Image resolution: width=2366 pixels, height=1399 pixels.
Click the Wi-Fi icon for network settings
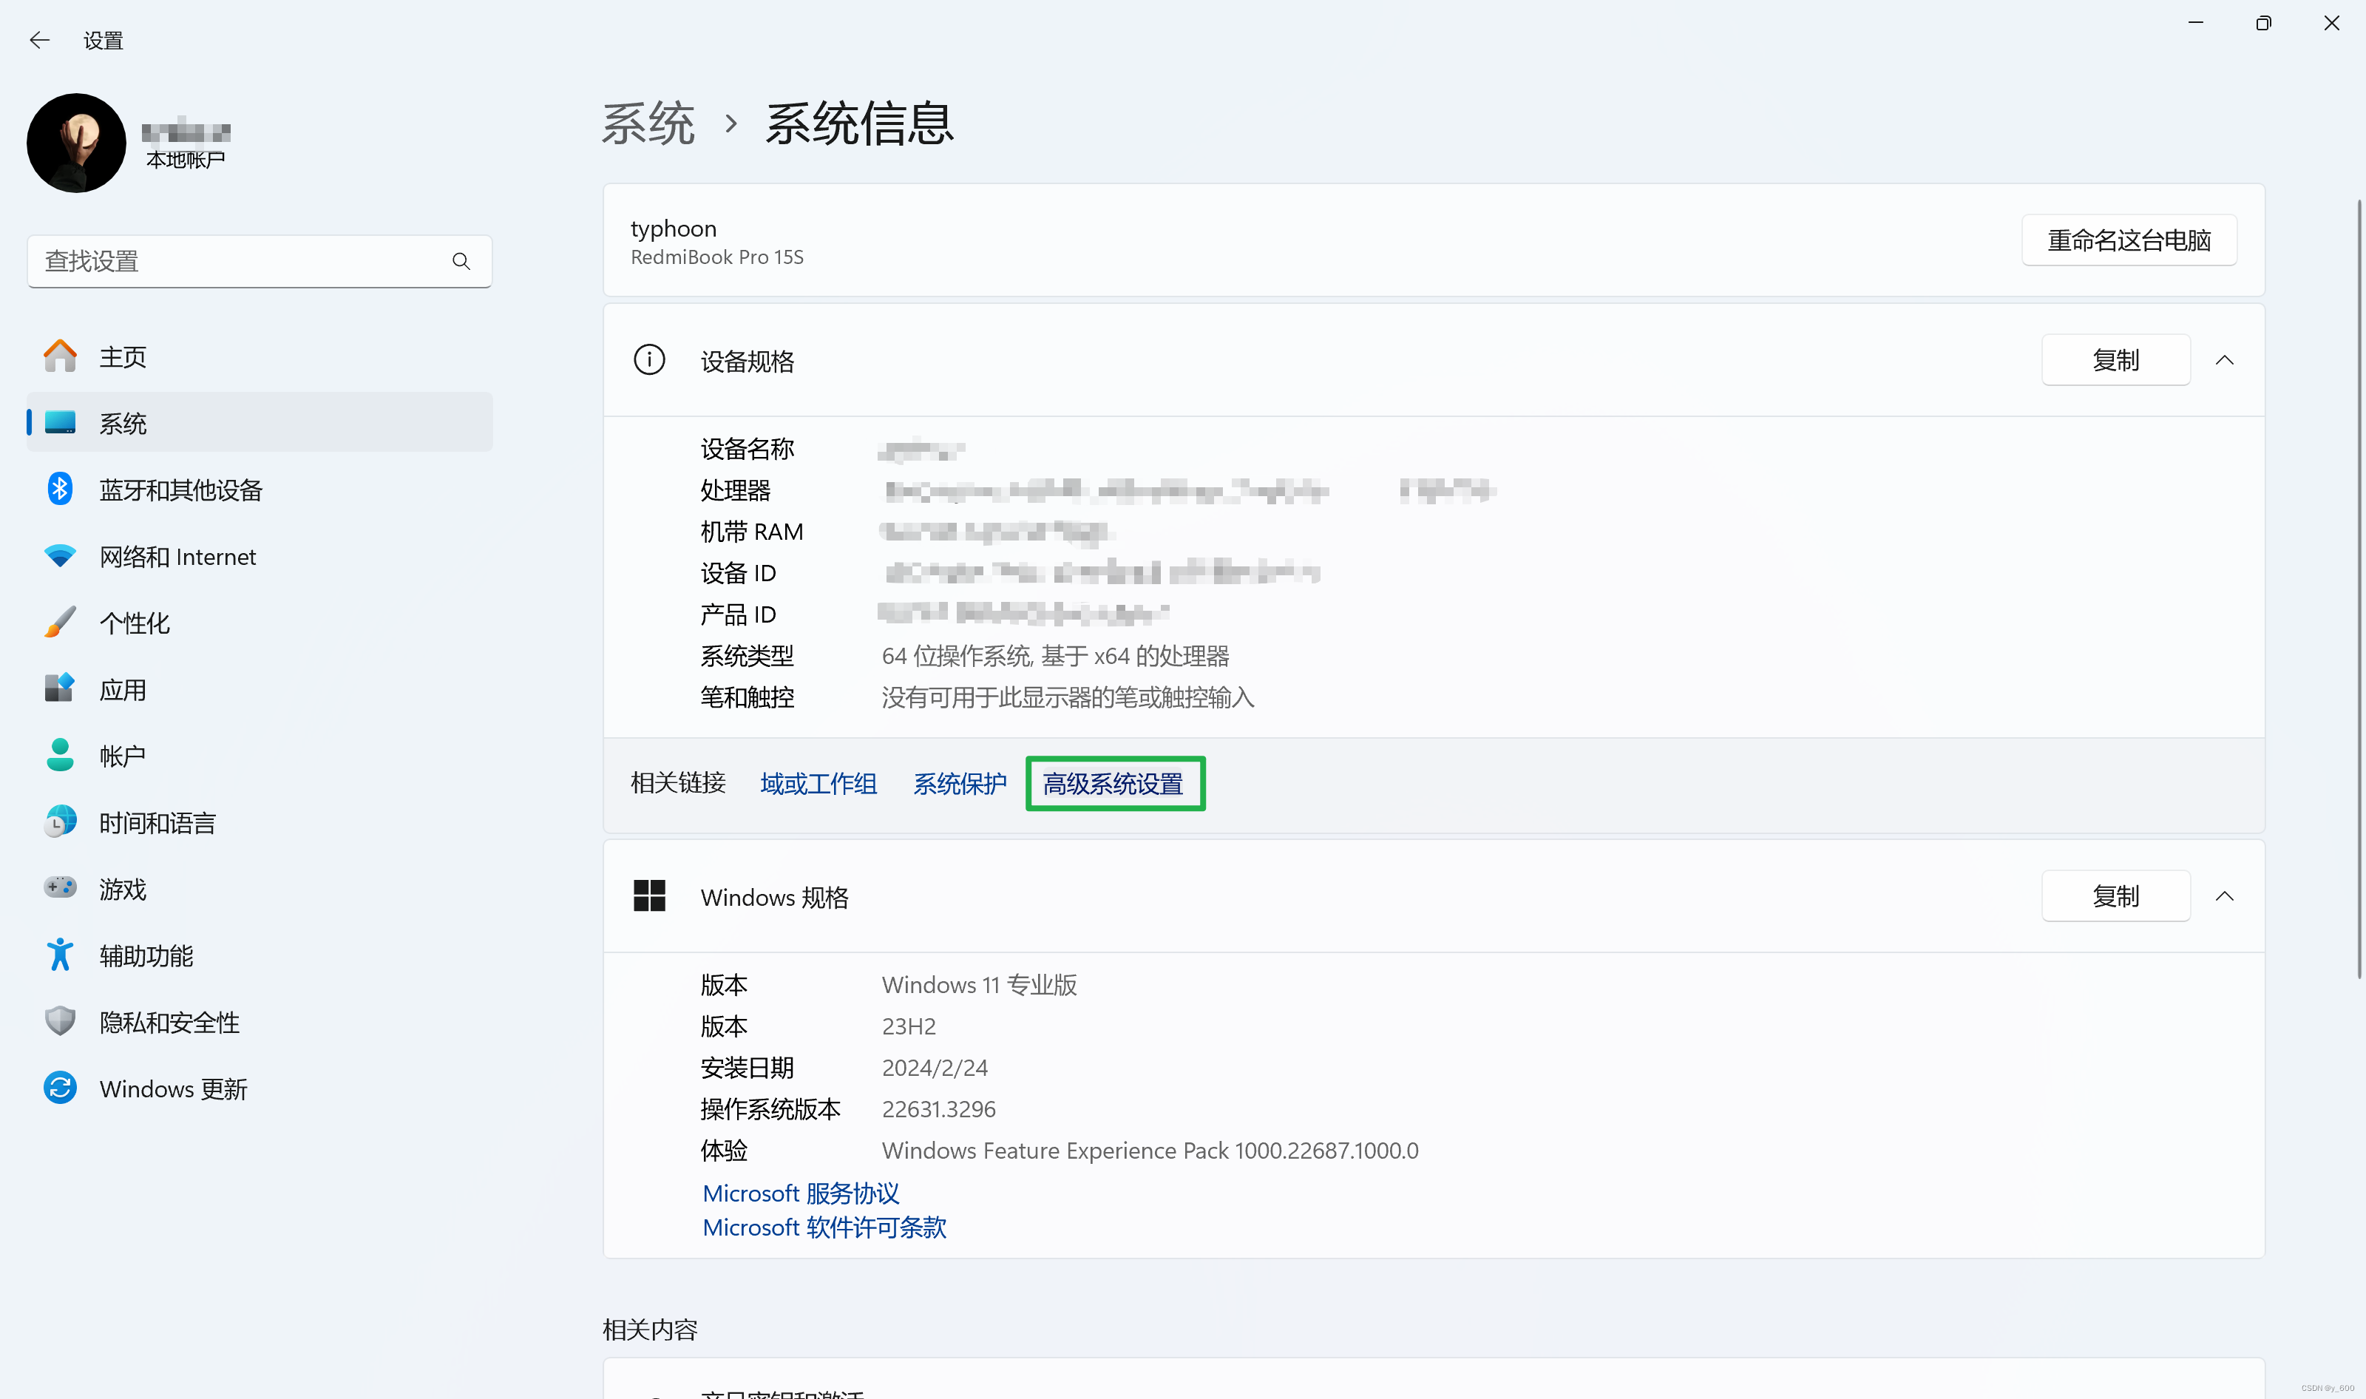pos(61,556)
